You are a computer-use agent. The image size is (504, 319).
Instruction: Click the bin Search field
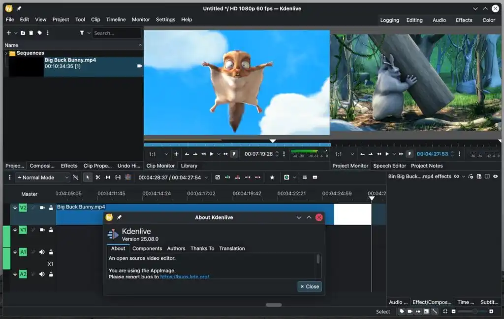tap(116, 33)
